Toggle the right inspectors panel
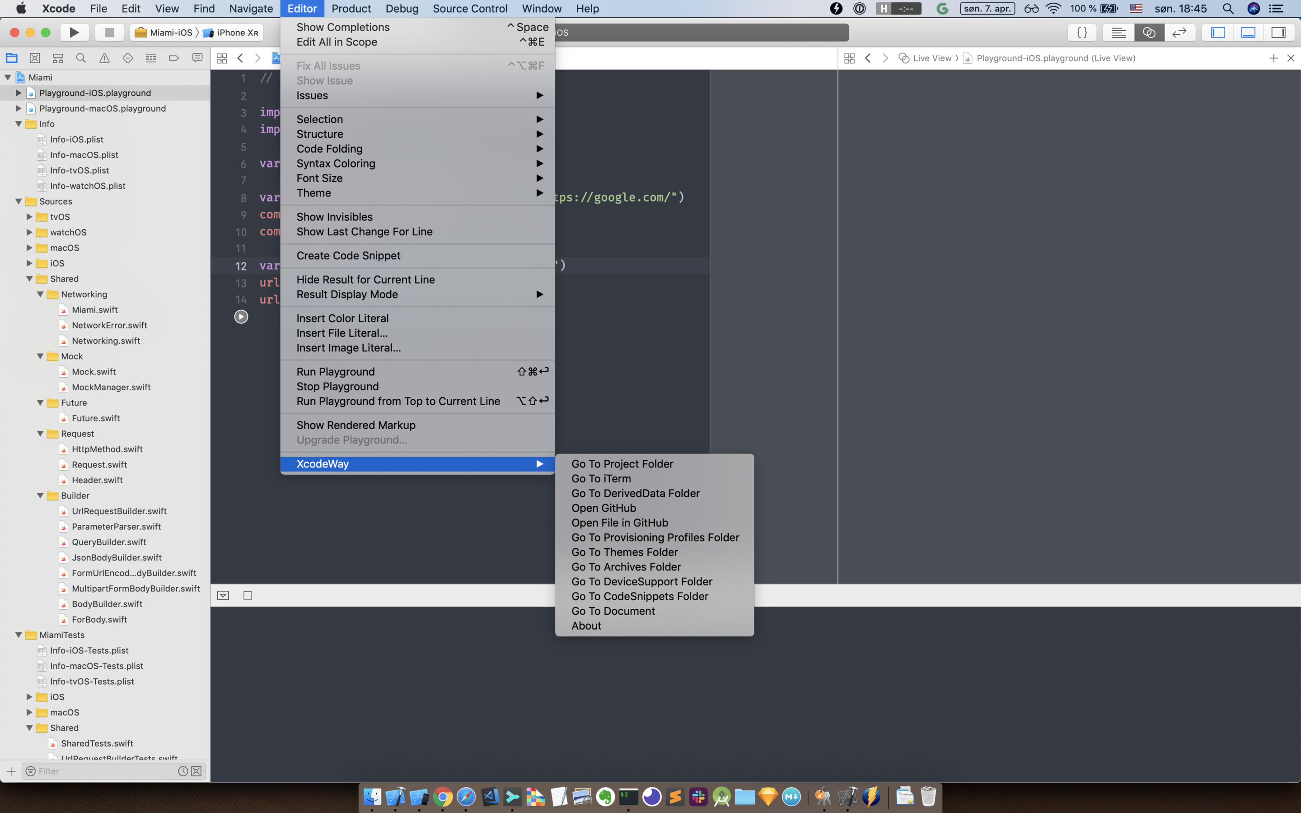Image resolution: width=1301 pixels, height=813 pixels. coord(1278,32)
